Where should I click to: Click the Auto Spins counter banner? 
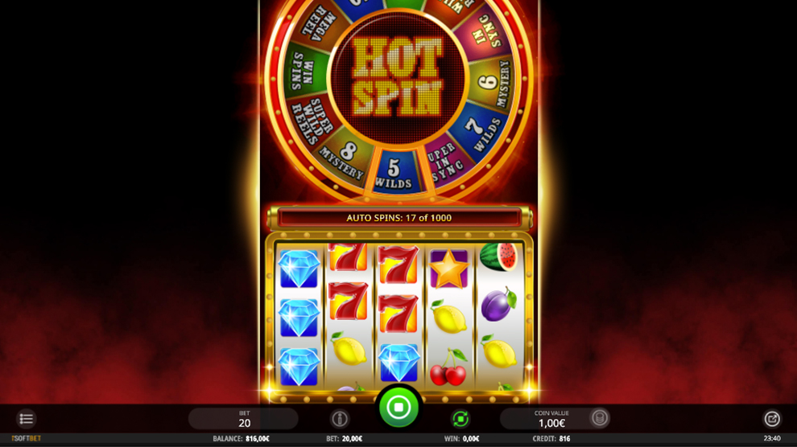pyautogui.click(x=399, y=218)
